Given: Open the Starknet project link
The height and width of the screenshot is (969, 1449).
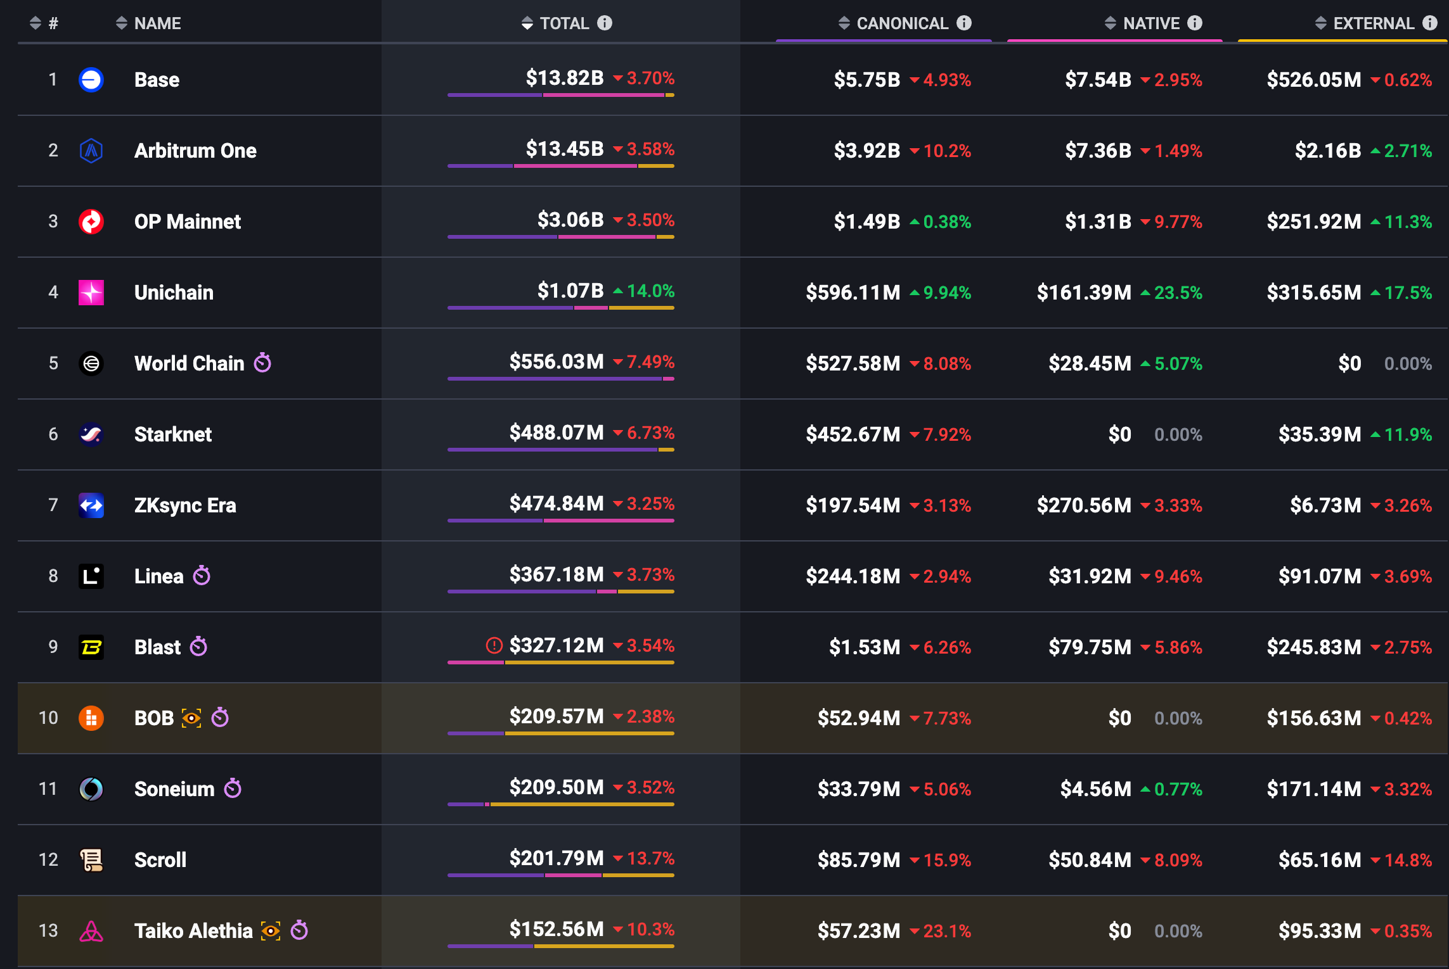Looking at the screenshot, I should (x=172, y=434).
